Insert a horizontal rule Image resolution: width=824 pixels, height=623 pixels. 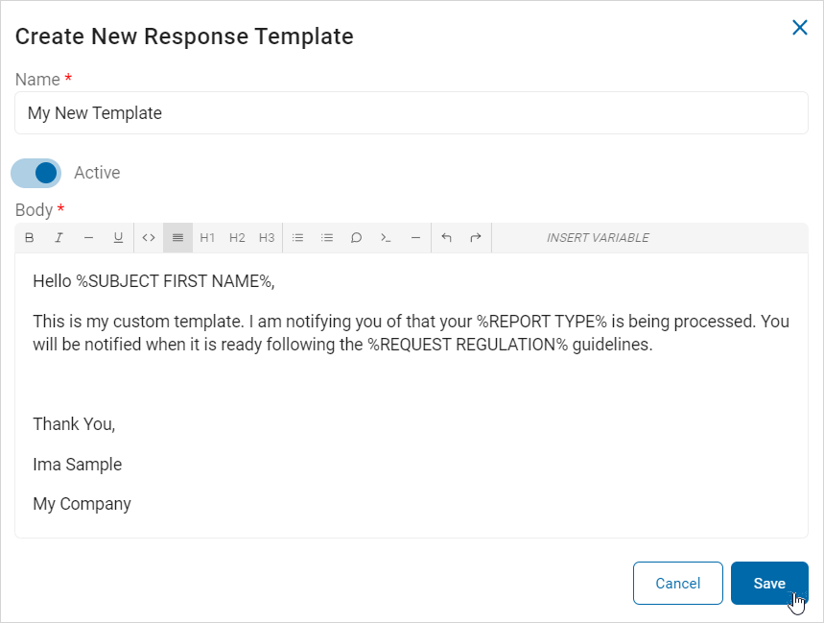(415, 238)
